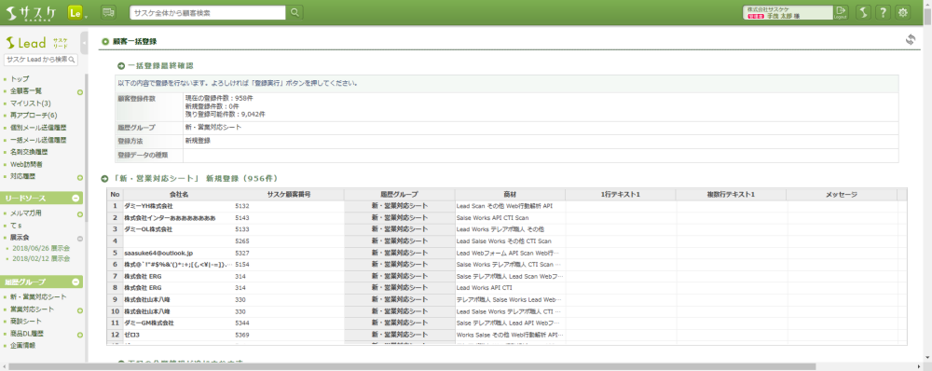
Task: Open 企画情報 in the sidebar
Action: coord(23,346)
